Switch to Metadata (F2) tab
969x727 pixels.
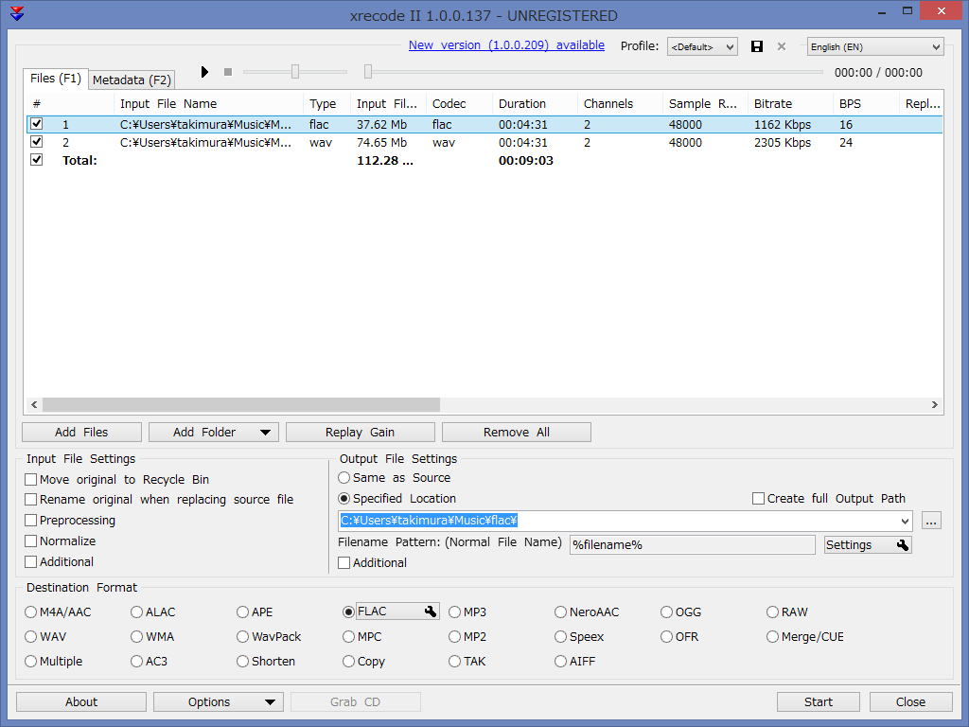tap(132, 80)
